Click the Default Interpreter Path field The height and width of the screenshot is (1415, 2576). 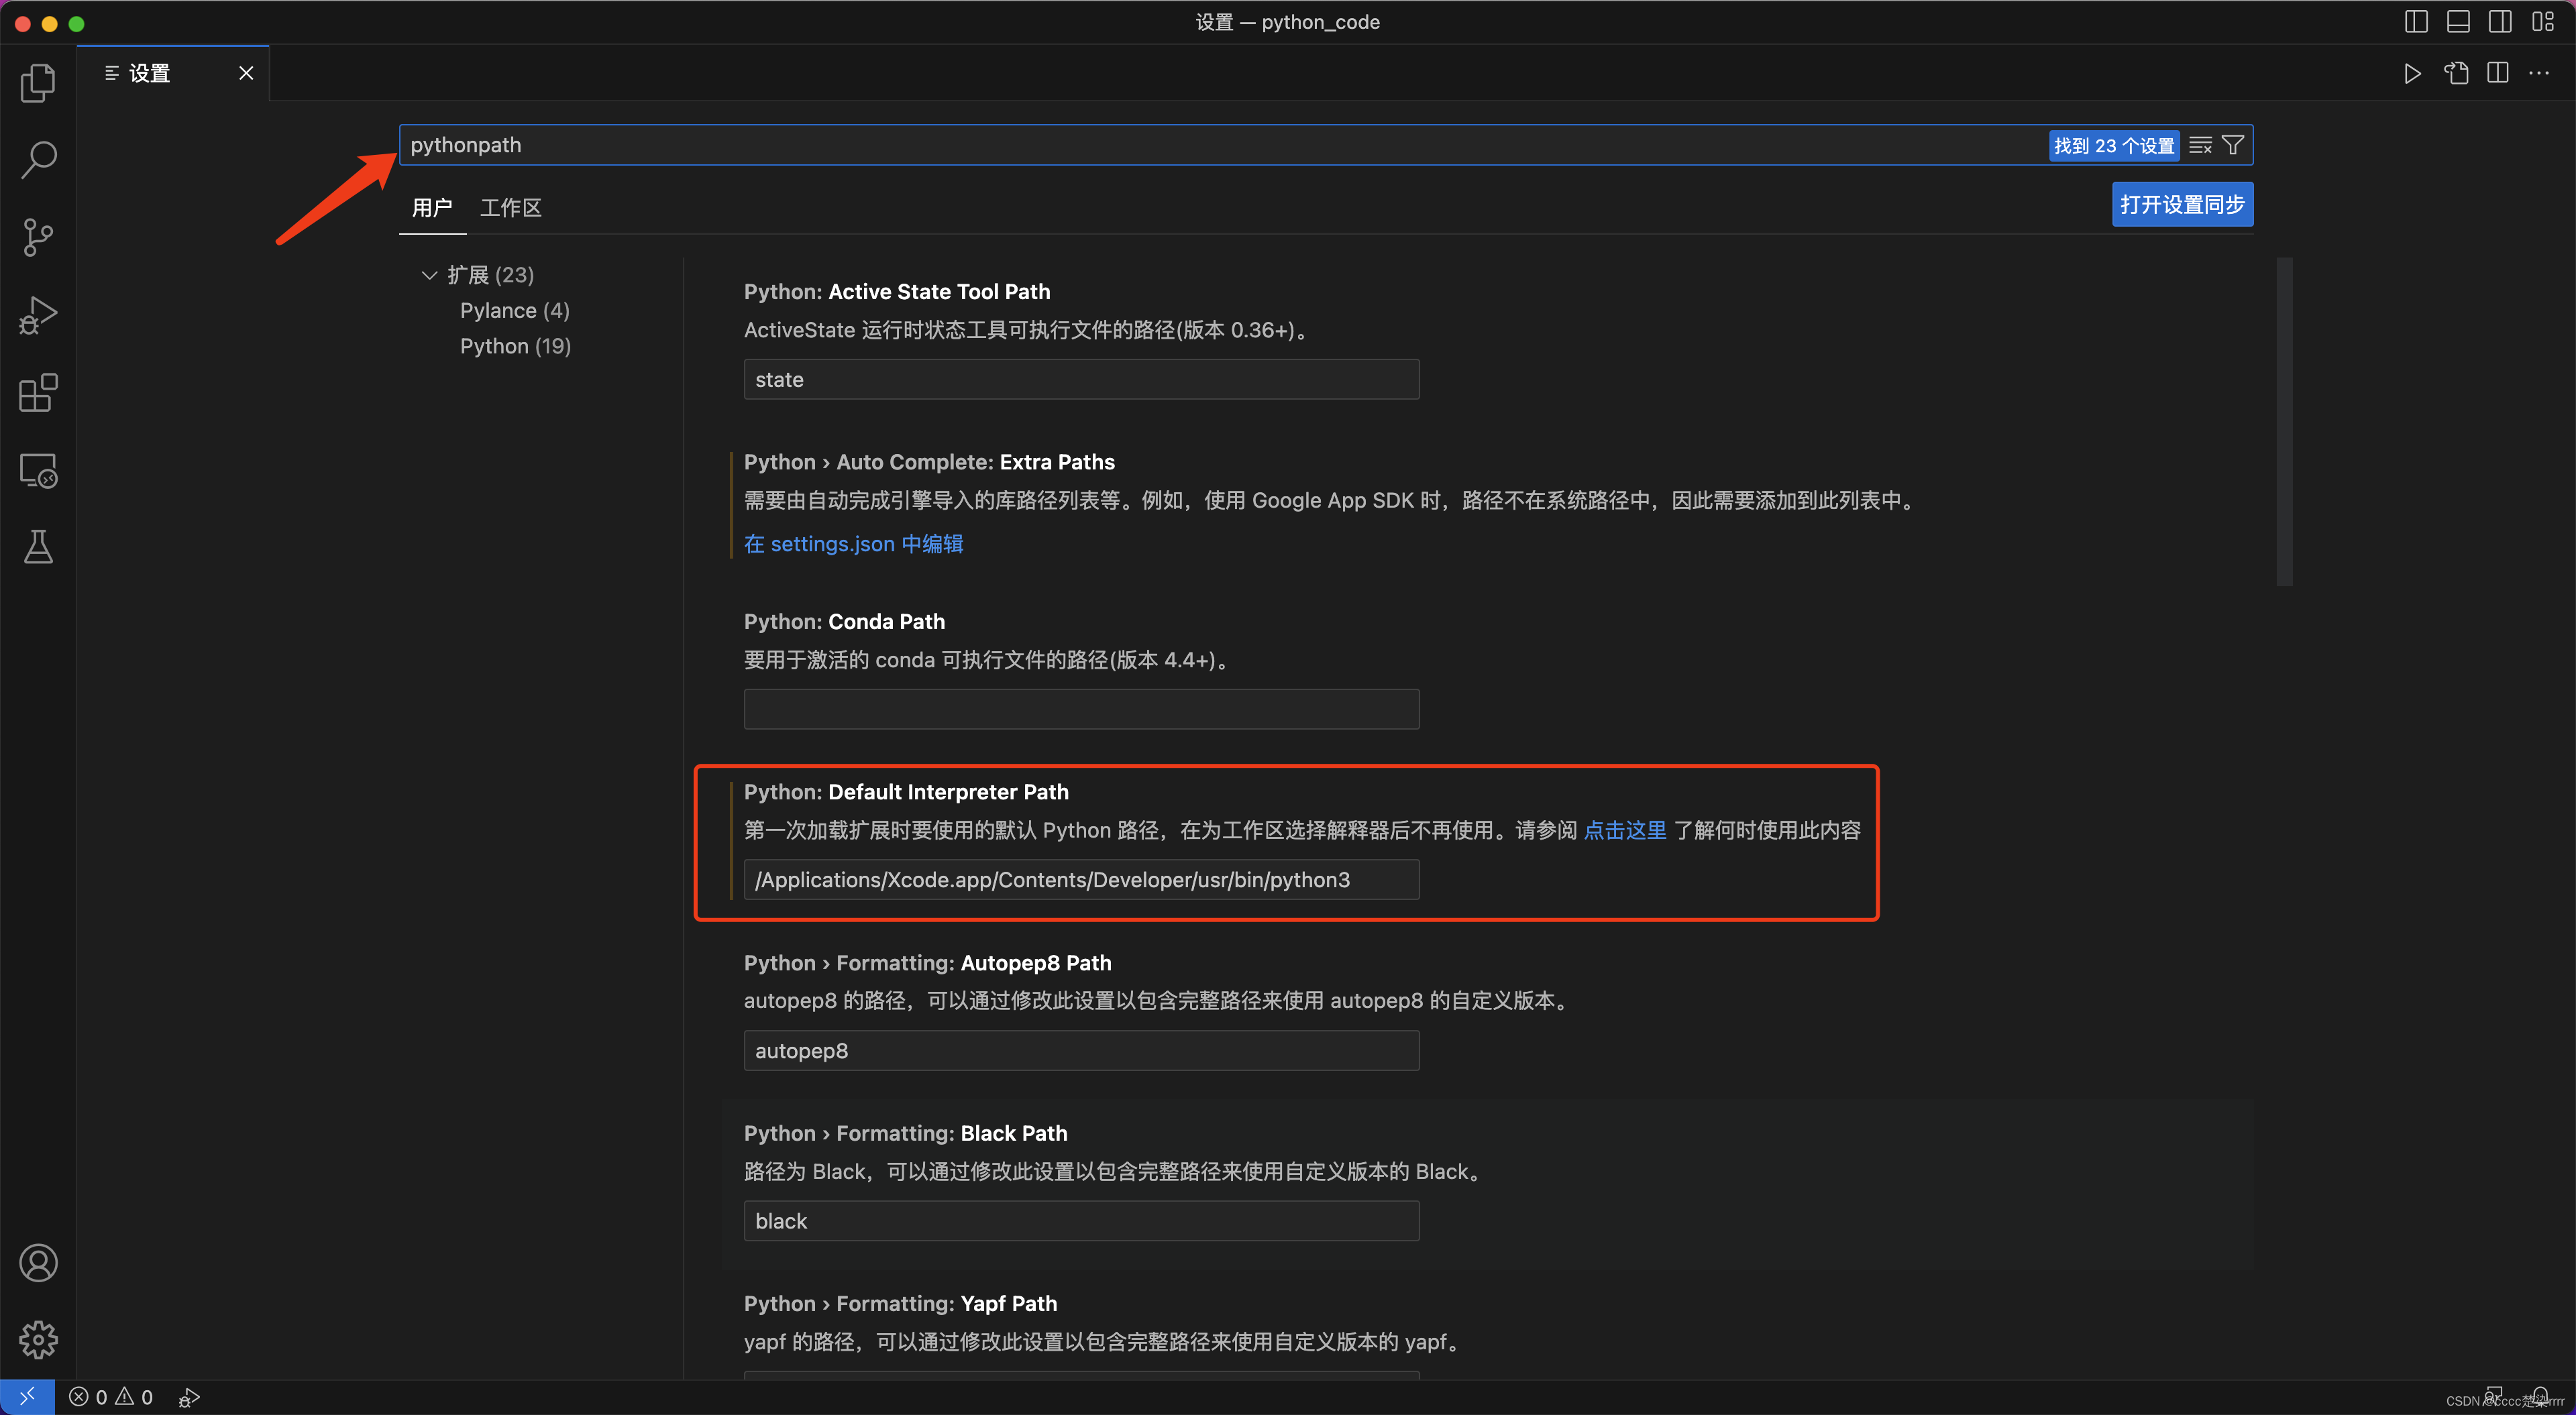coord(1081,880)
